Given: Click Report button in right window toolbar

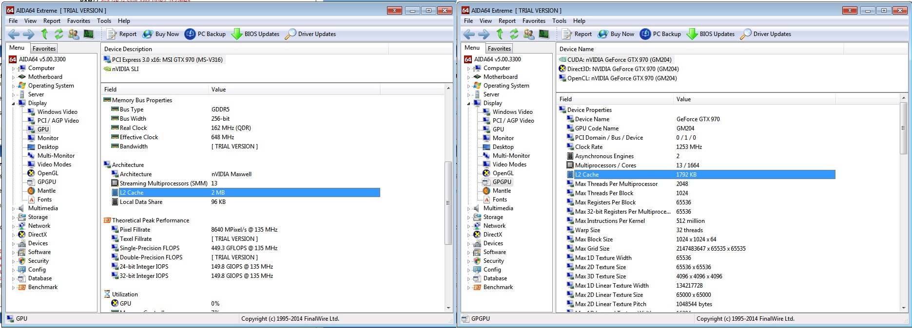Looking at the screenshot, I should [577, 34].
